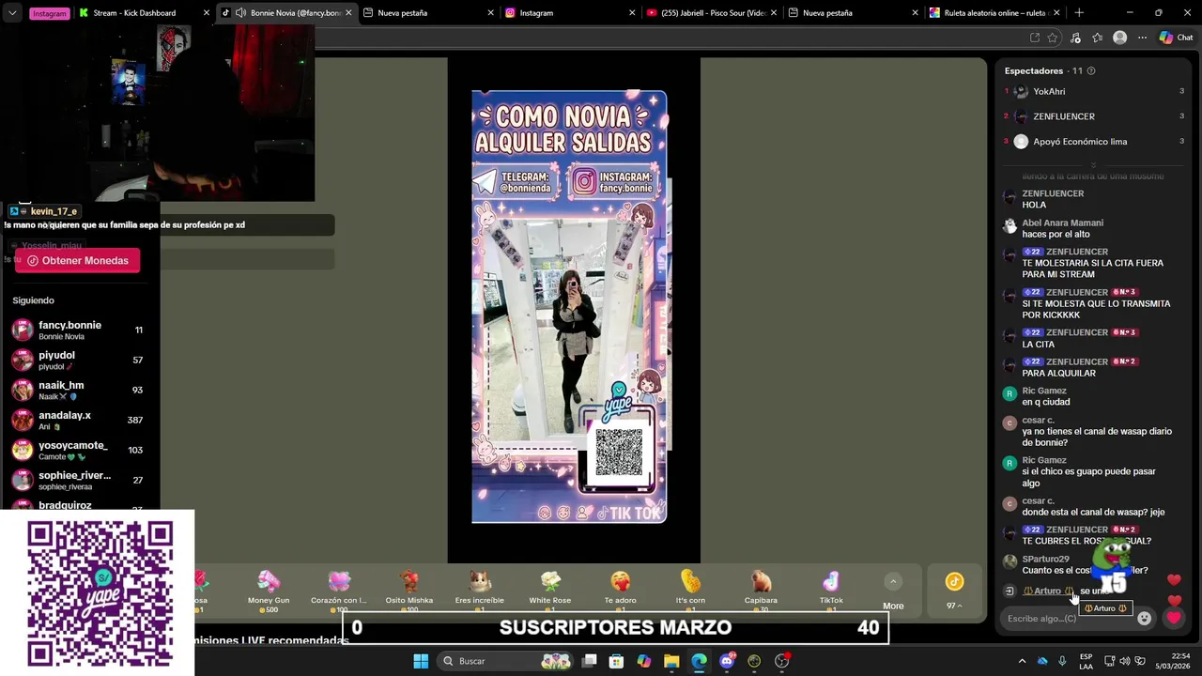Open Task View on taskbar

pos(589,661)
